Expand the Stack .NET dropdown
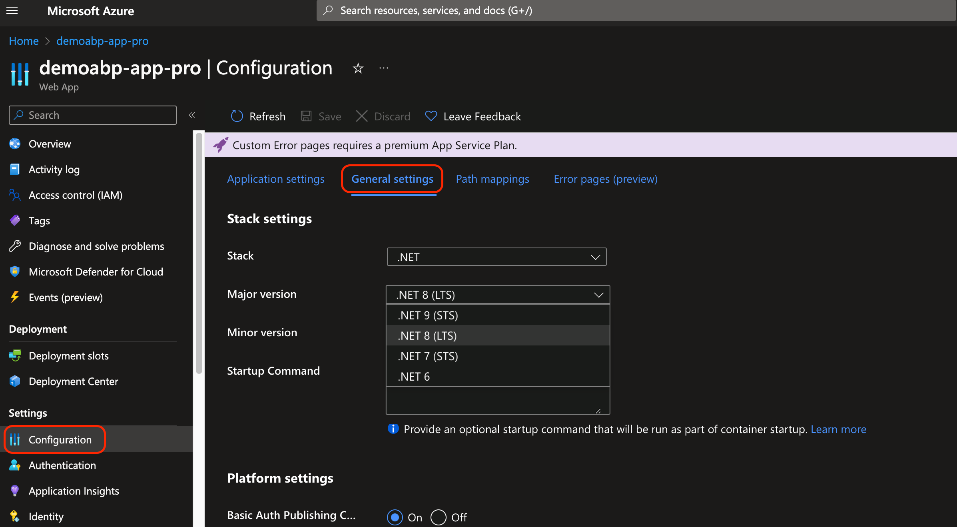The height and width of the screenshot is (527, 957). 496,257
